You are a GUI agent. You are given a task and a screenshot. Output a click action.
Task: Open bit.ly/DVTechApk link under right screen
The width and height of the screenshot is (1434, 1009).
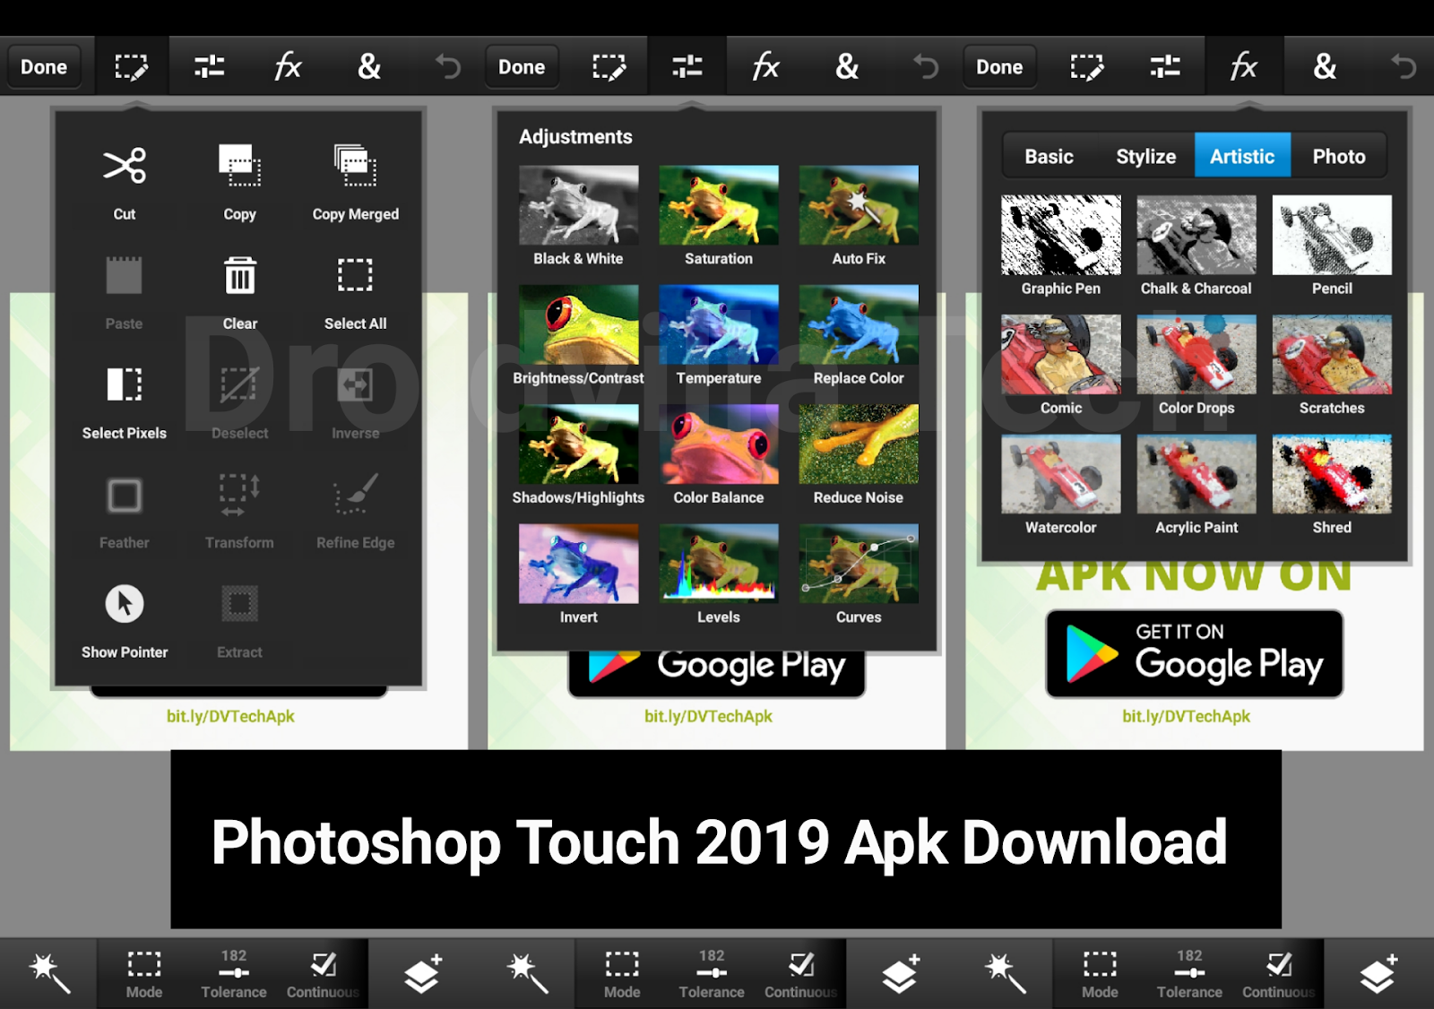[1186, 716]
